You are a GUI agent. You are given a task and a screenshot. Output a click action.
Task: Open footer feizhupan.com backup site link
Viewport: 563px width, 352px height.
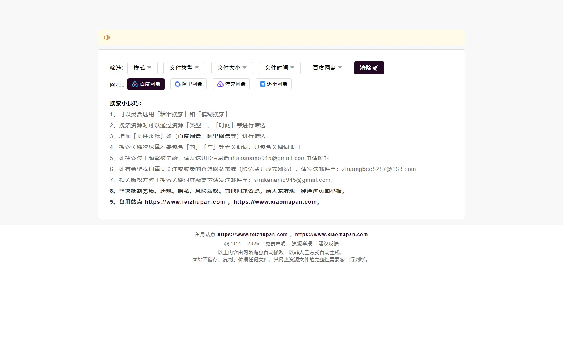(253, 235)
